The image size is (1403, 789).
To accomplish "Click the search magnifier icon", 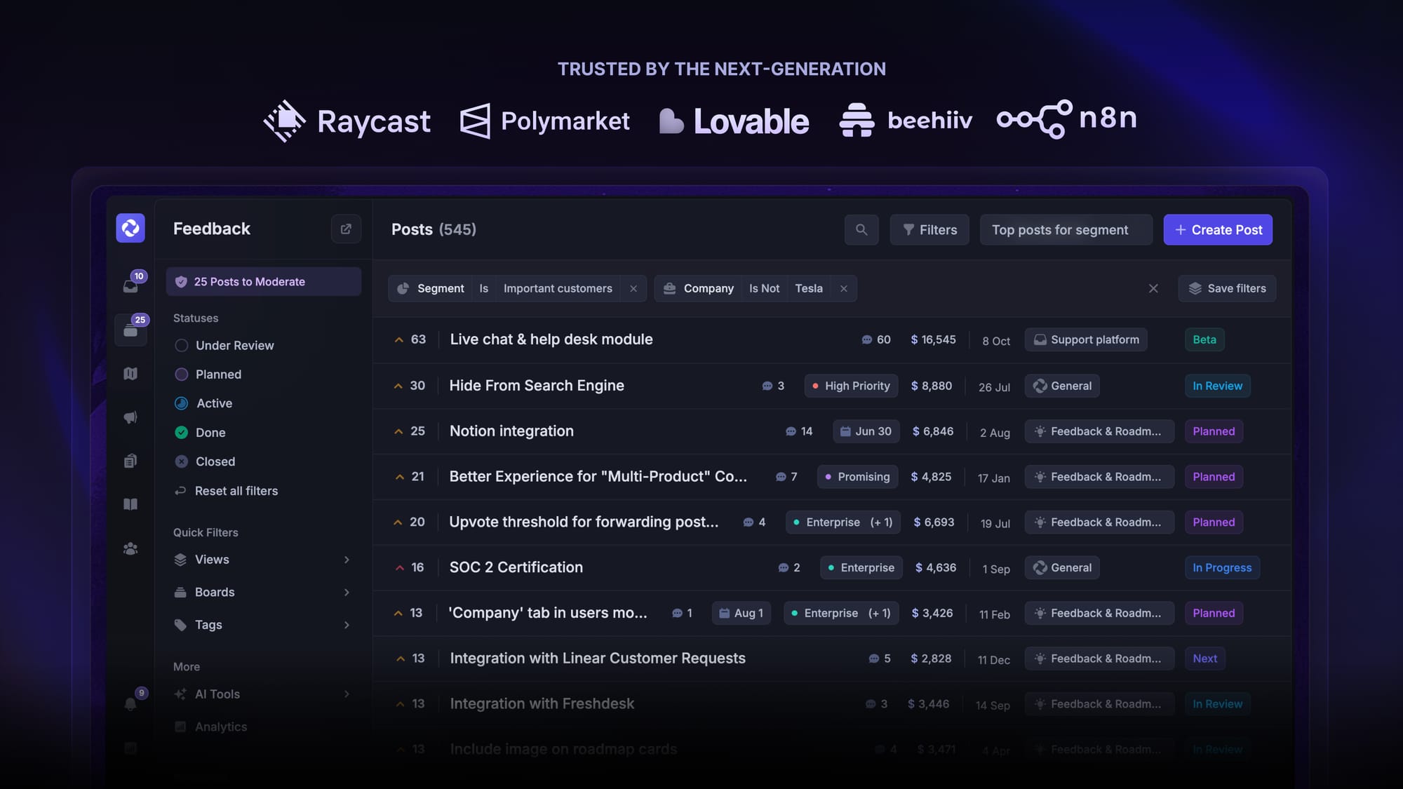I will [861, 229].
